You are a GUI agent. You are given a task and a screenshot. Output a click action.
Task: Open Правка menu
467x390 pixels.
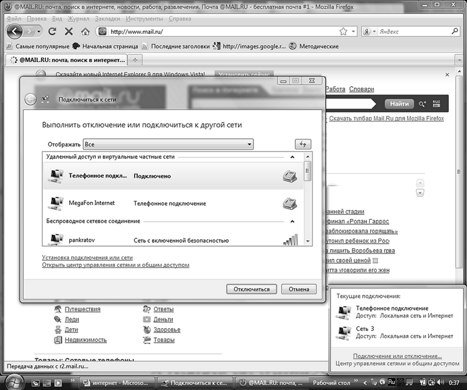coord(36,18)
